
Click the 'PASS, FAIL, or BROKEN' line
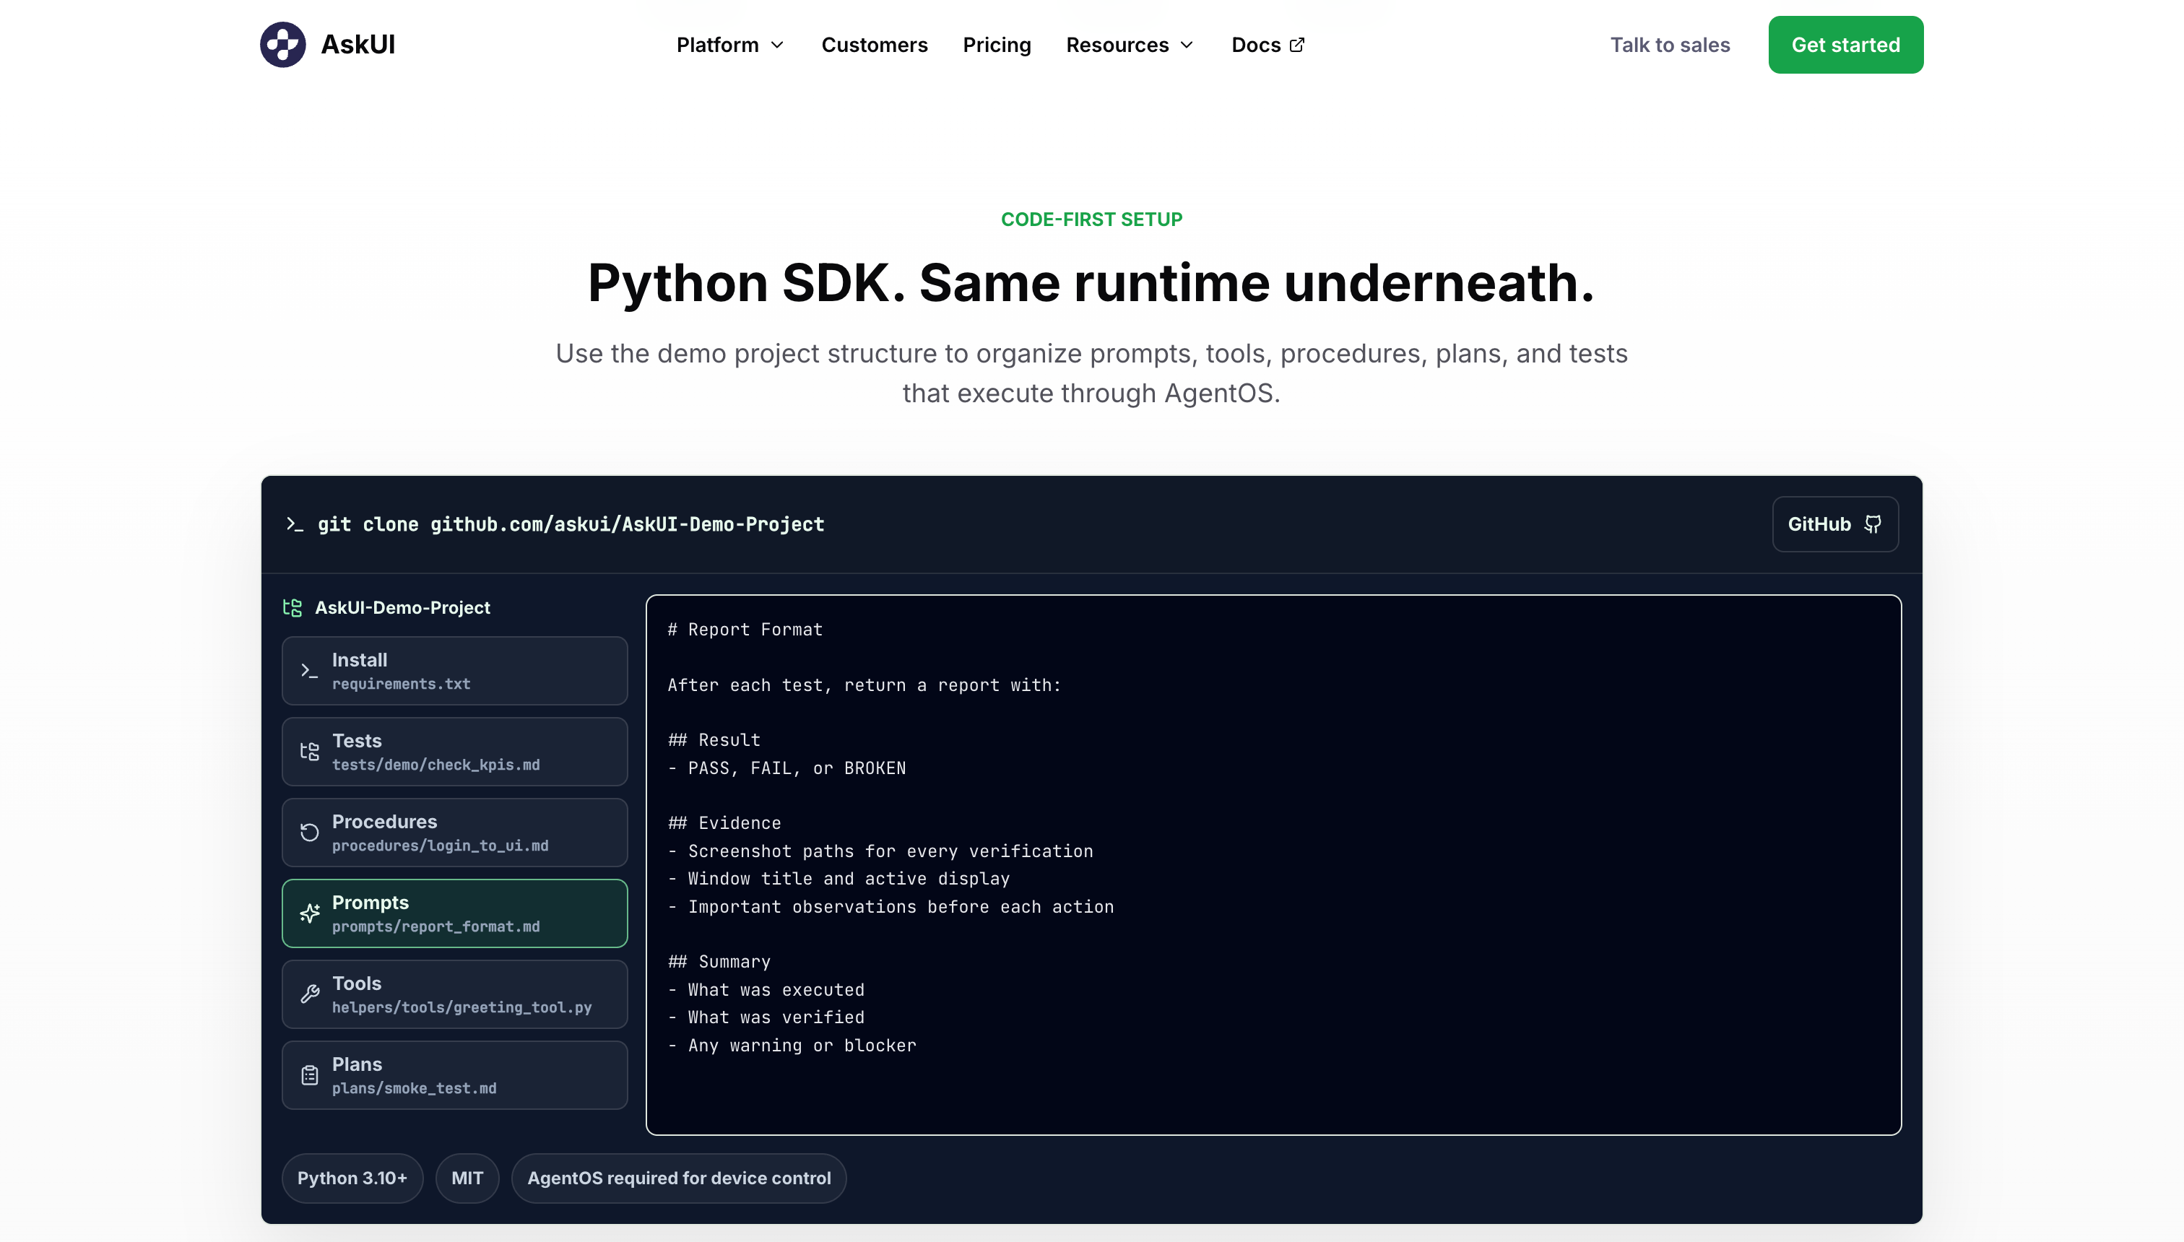786,768
